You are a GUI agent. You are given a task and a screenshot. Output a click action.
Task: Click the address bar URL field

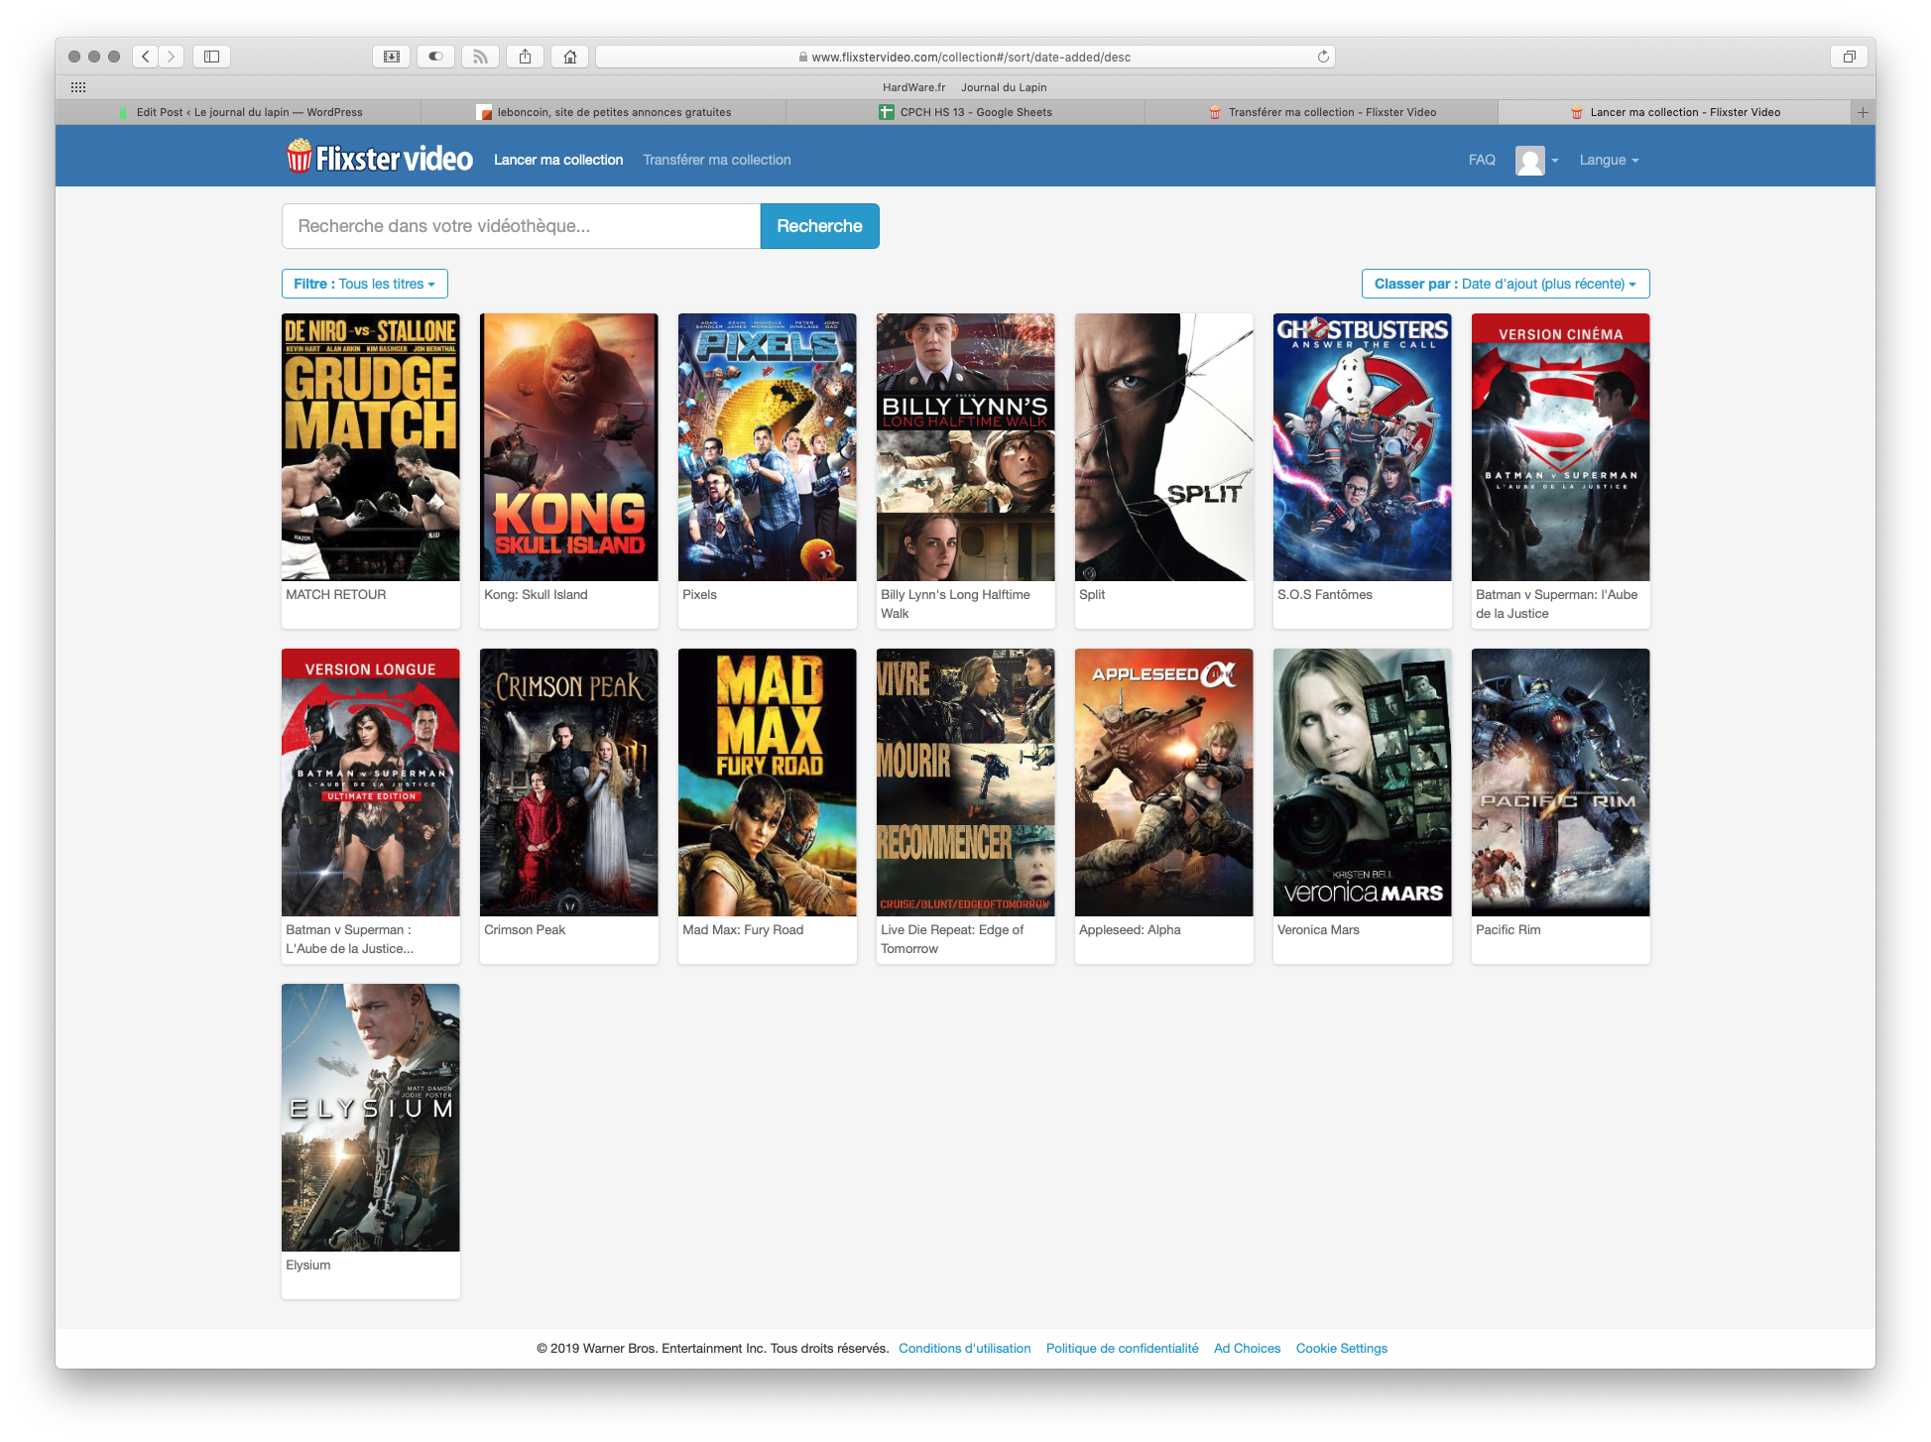[965, 57]
